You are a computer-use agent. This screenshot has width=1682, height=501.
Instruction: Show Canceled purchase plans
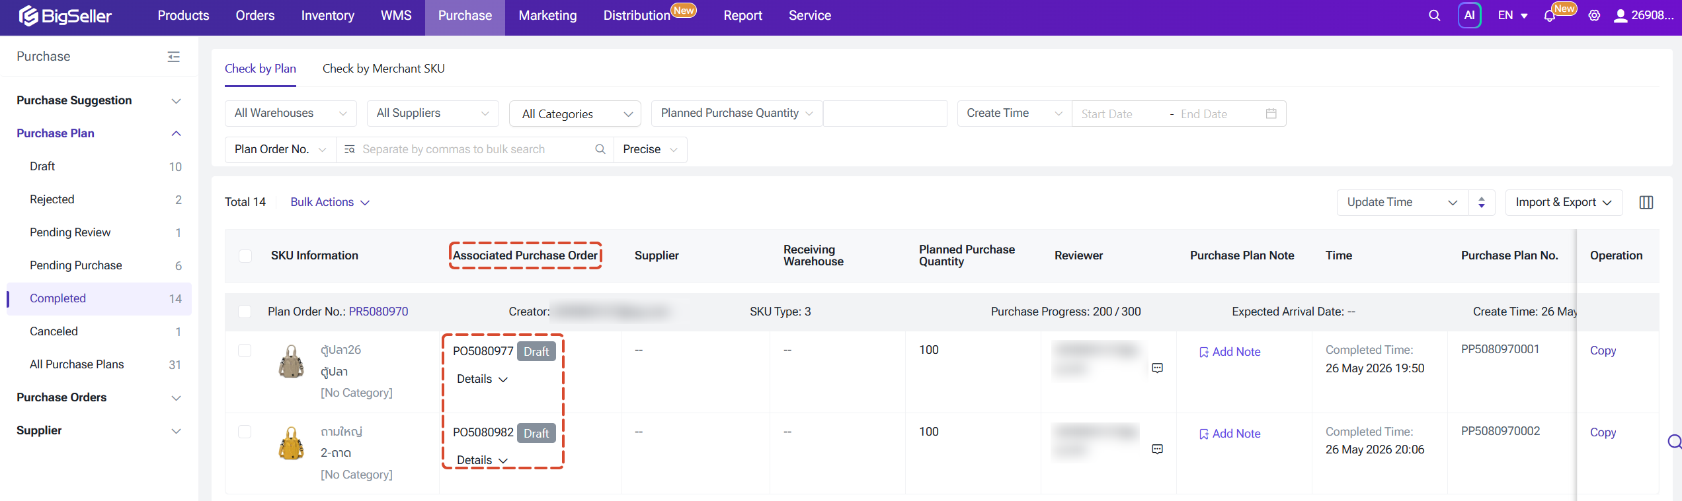click(x=99, y=331)
